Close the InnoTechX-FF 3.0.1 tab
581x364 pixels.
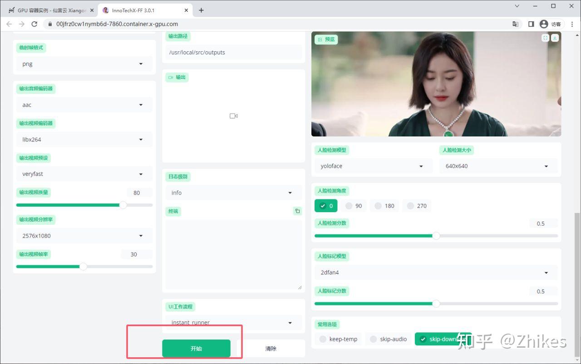[x=187, y=10]
